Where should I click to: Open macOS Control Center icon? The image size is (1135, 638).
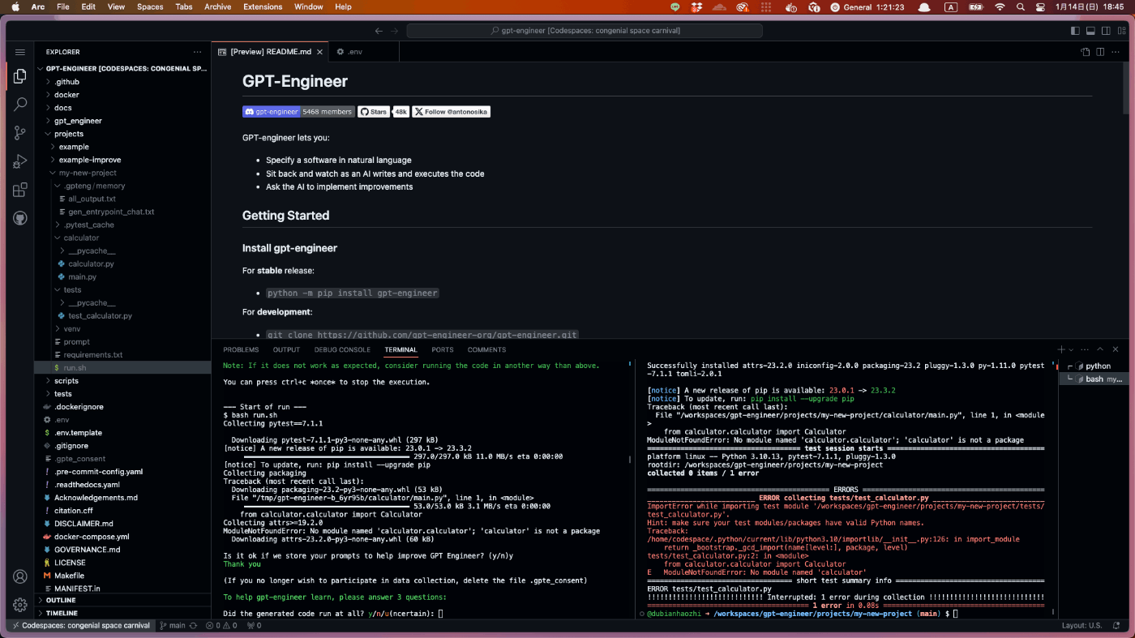pos(1041,6)
